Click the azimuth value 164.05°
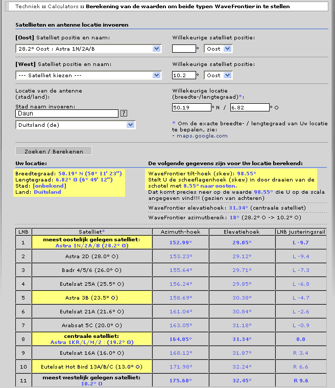Screen dimensions: 335x388 click(180, 339)
